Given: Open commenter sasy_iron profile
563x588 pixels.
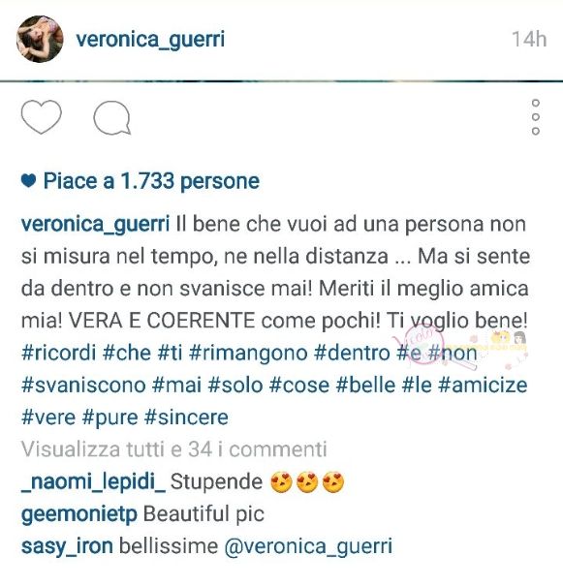Looking at the screenshot, I should [x=67, y=546].
